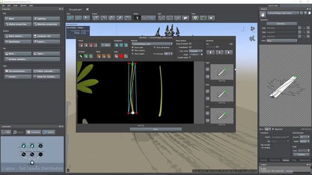Open Wind direction Growth dropdown
Viewport: 312px width, 175px height.
coord(305,137)
